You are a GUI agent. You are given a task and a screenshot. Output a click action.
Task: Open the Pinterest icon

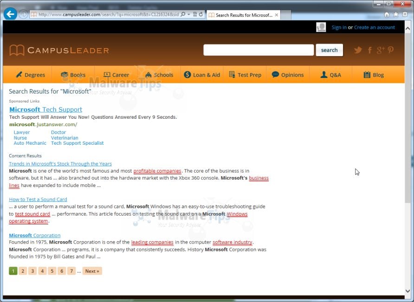pyautogui.click(x=390, y=50)
